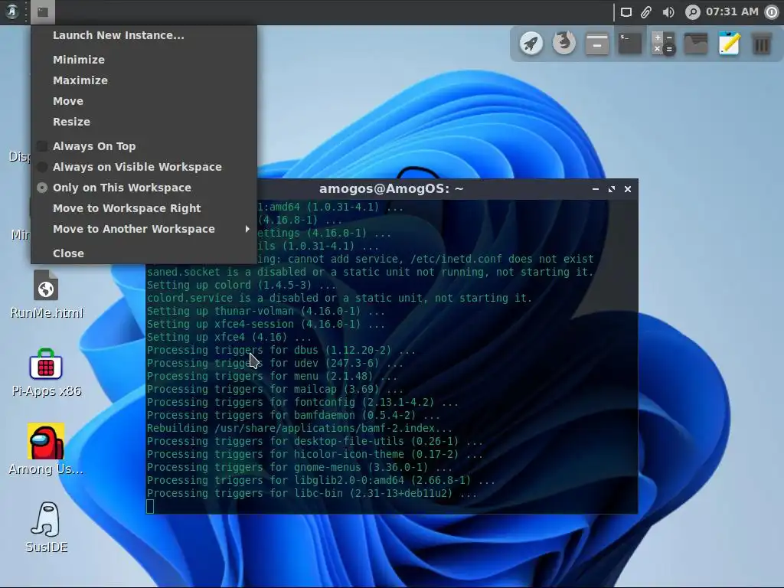Open the clipboard paperclip tray icon
The height and width of the screenshot is (588, 784).
pos(646,12)
